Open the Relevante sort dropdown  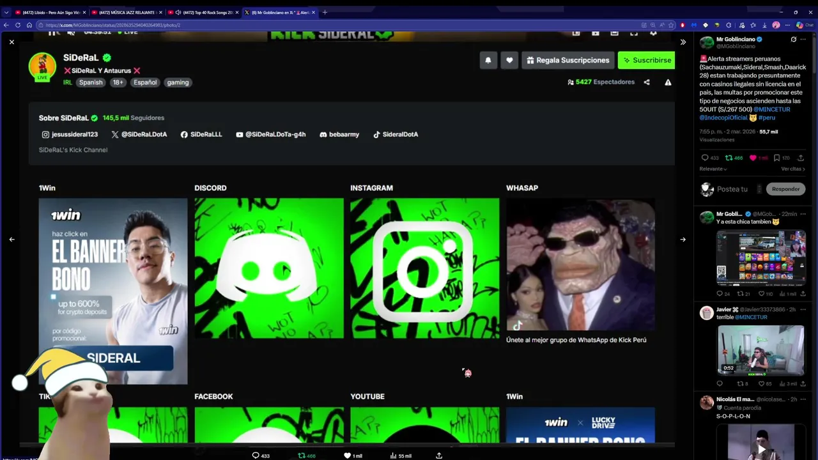tap(713, 169)
